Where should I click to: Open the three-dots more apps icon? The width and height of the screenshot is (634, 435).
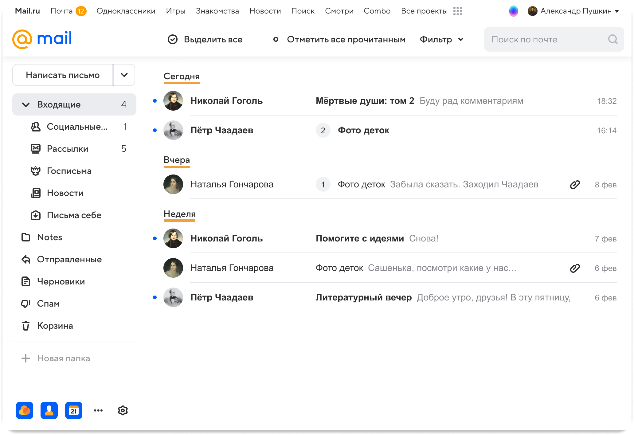pos(98,410)
